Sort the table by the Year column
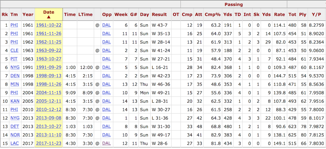The width and height of the screenshot is (326, 149). click(x=28, y=15)
